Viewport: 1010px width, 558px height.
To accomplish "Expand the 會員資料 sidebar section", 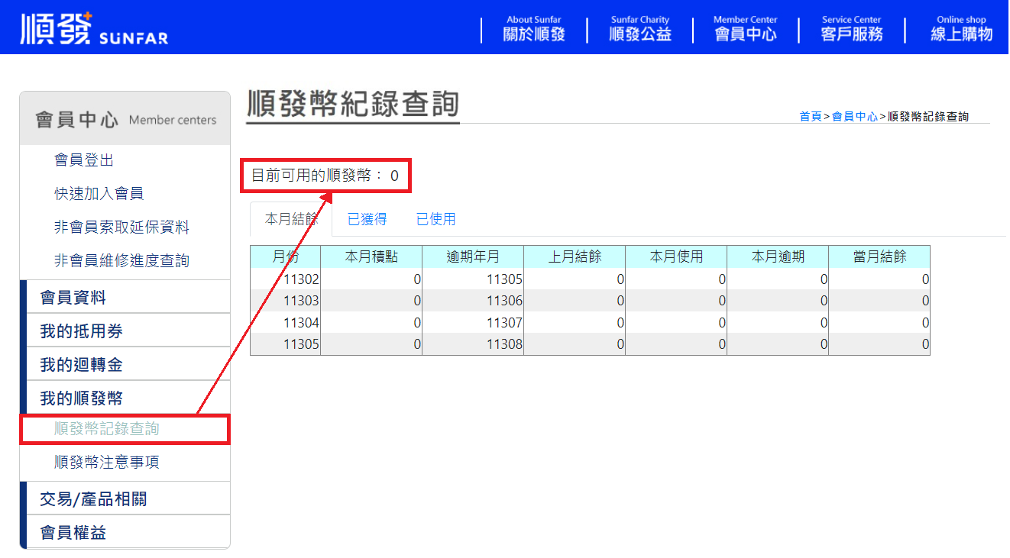I will 73,297.
